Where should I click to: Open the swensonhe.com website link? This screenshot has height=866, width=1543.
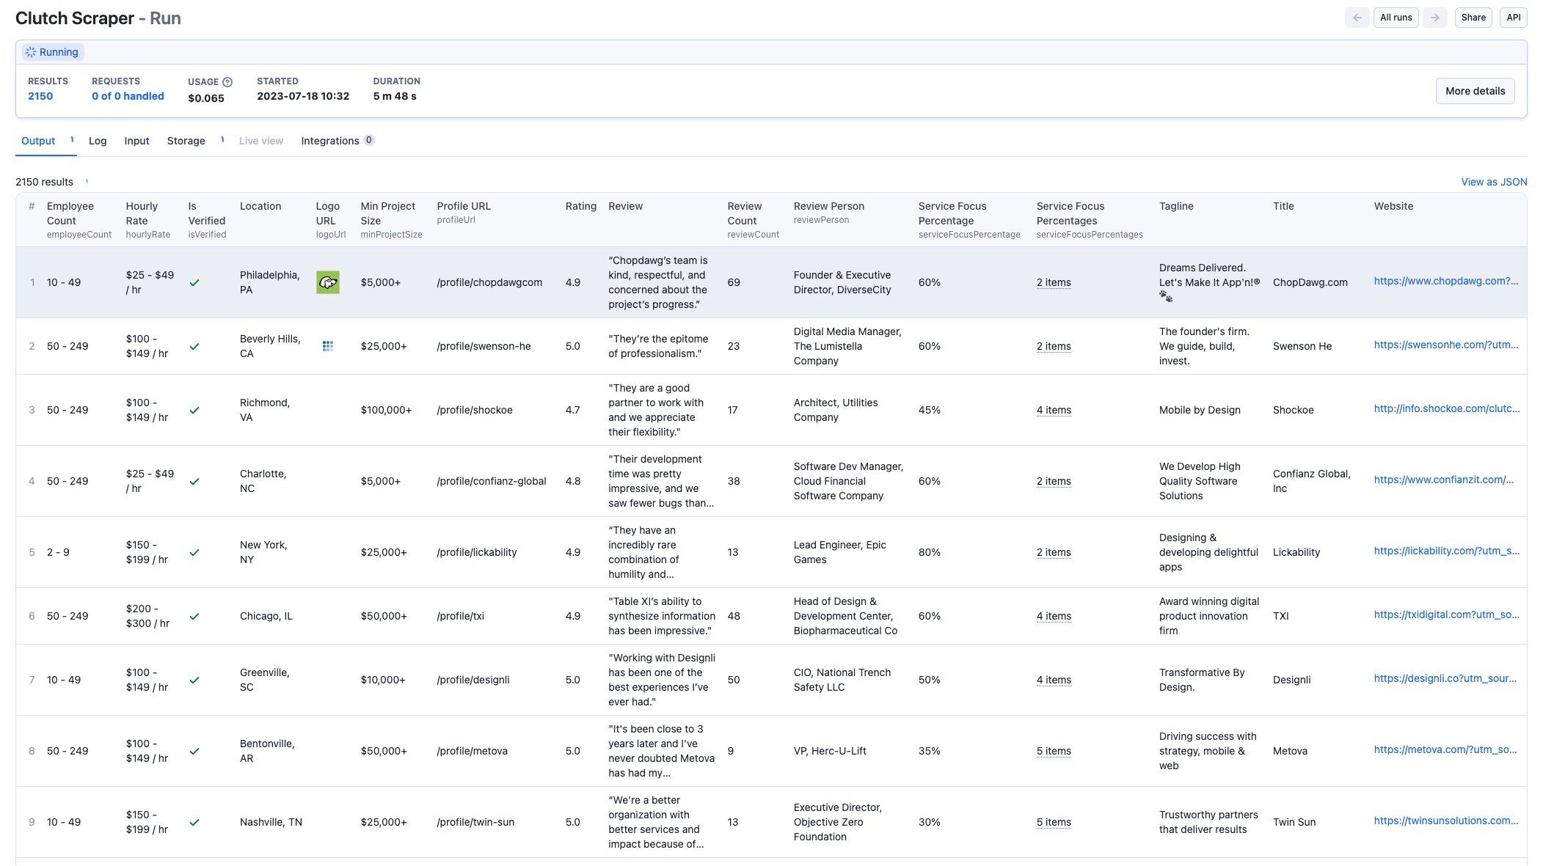(x=1445, y=345)
